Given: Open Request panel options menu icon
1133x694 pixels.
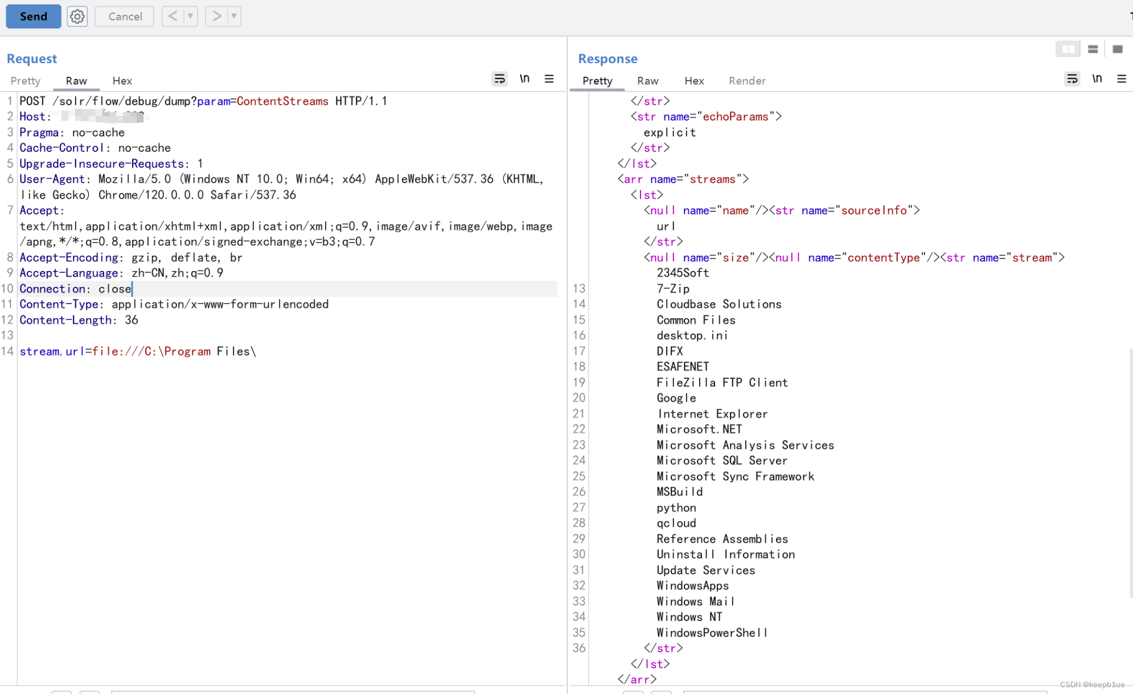Looking at the screenshot, I should tap(549, 79).
